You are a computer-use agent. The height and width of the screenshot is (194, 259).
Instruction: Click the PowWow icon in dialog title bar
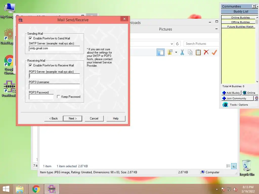pyautogui.click(x=20, y=20)
